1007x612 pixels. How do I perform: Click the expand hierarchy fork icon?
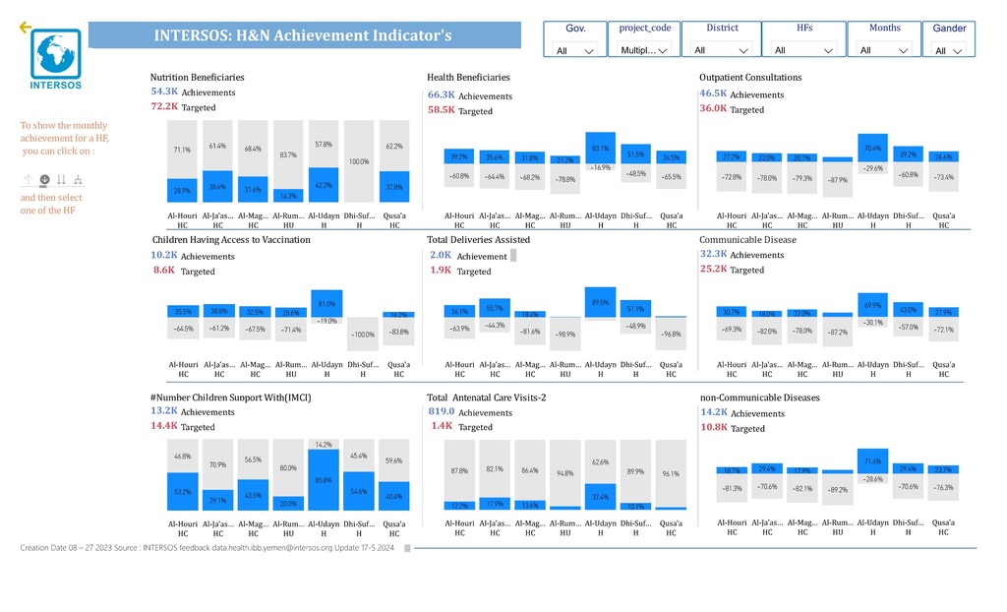pos(78,179)
